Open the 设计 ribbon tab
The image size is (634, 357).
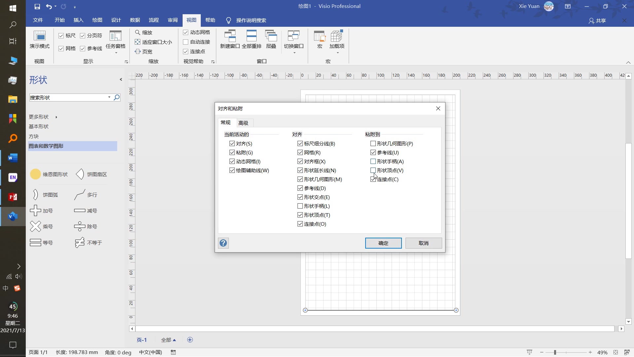pyautogui.click(x=116, y=20)
